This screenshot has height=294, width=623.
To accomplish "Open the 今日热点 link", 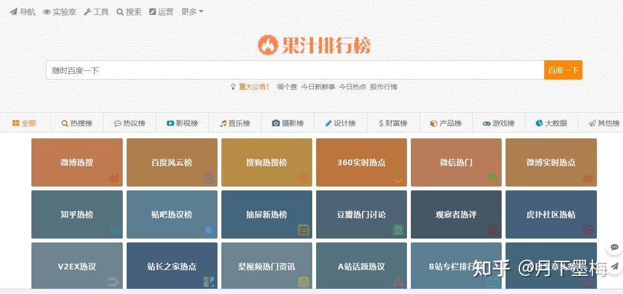I will [352, 87].
